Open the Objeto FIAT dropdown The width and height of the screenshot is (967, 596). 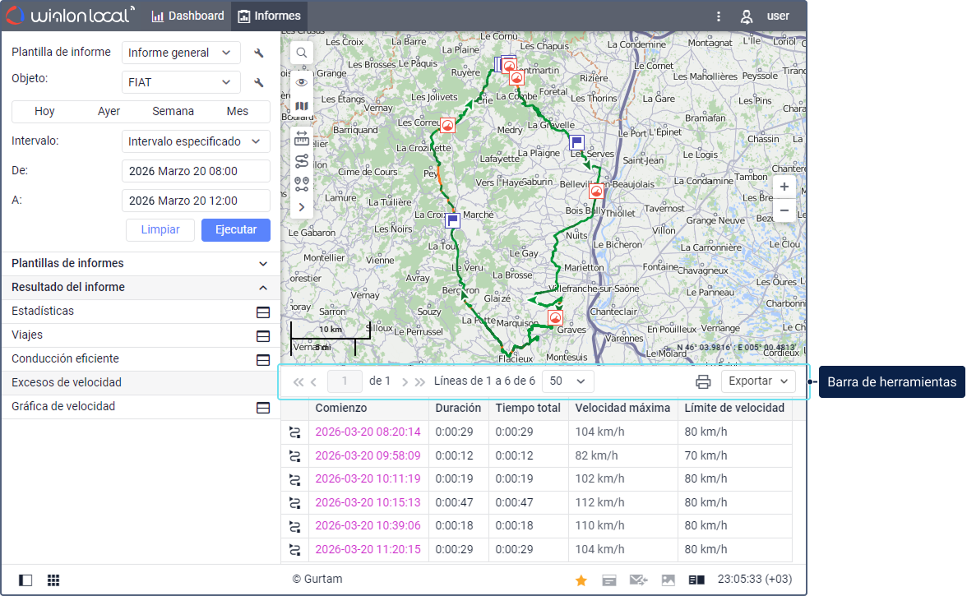point(181,82)
